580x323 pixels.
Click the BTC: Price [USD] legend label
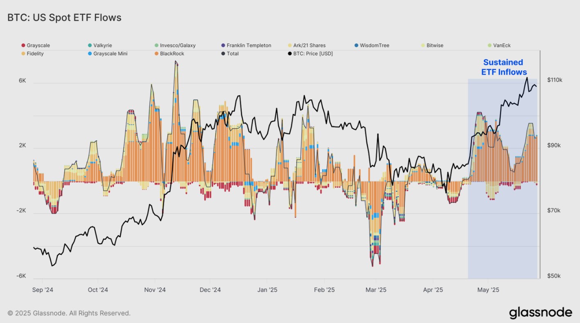tap(313, 54)
